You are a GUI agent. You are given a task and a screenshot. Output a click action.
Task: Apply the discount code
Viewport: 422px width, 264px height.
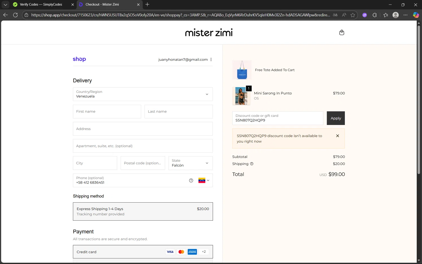[336, 118]
